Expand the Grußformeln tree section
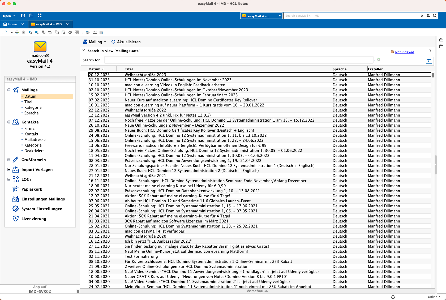Viewport: 446px width, 300px height. pyautogui.click(x=9, y=160)
